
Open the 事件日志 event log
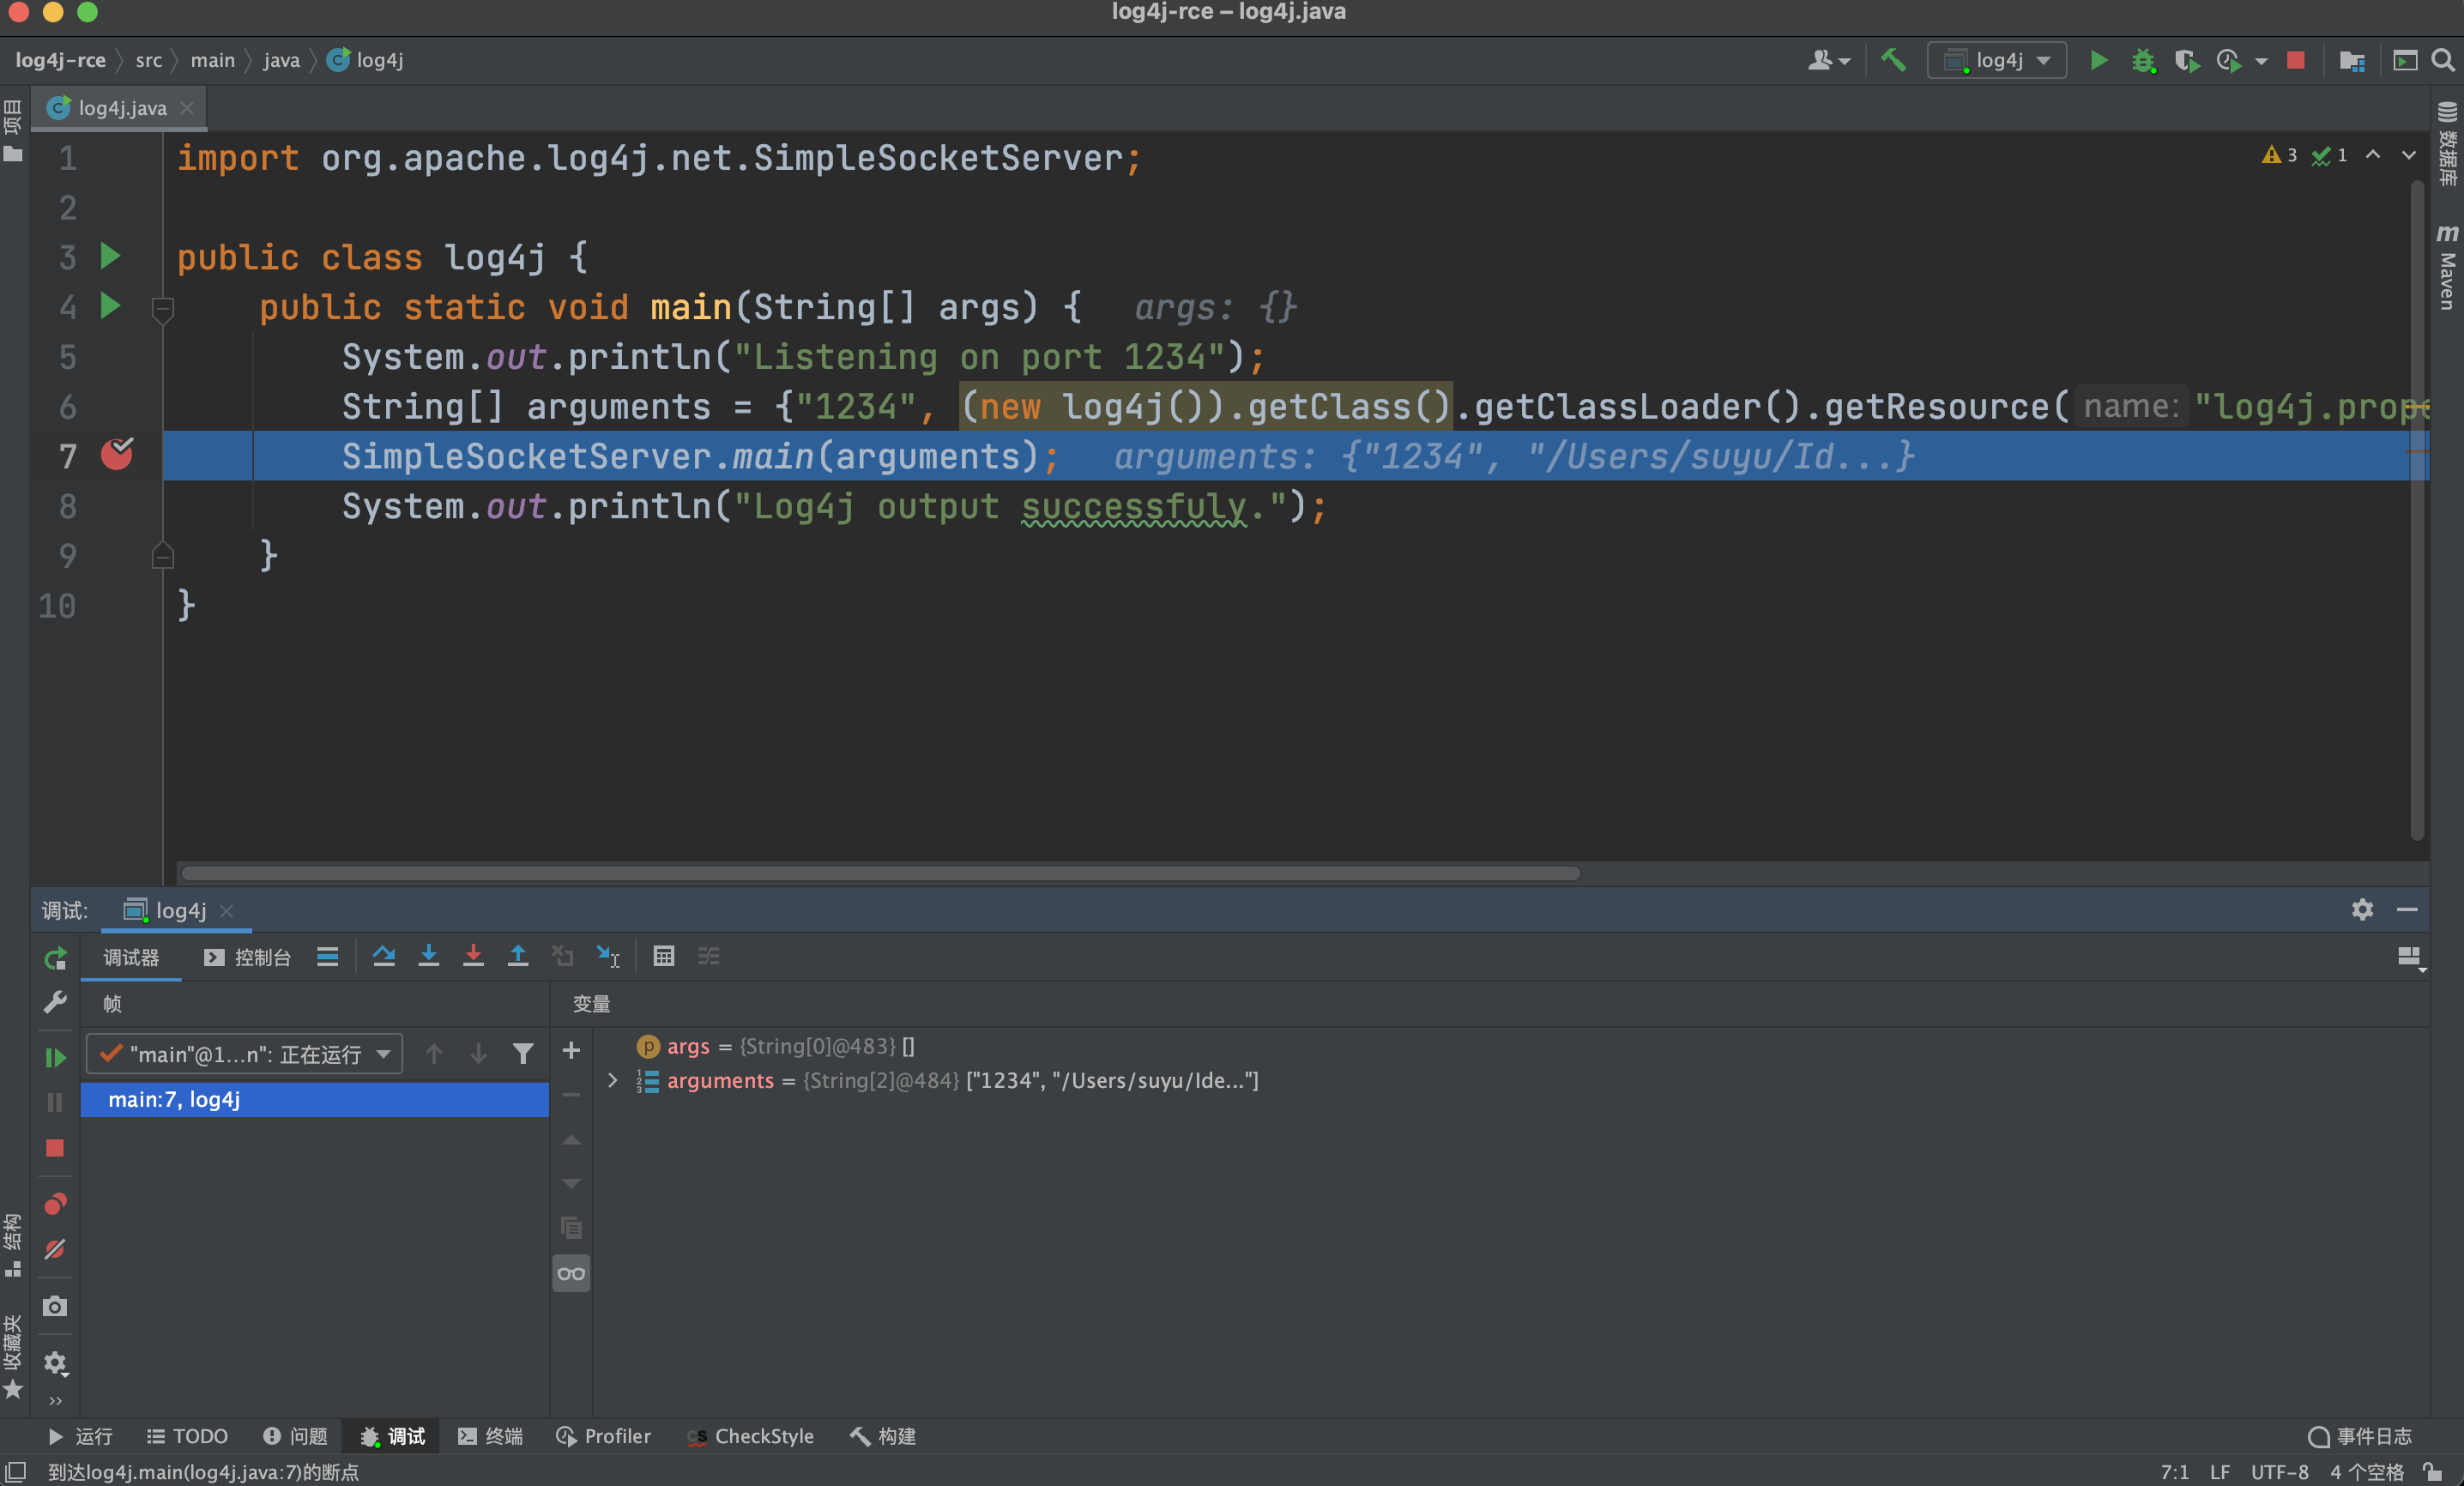pos(2360,1436)
